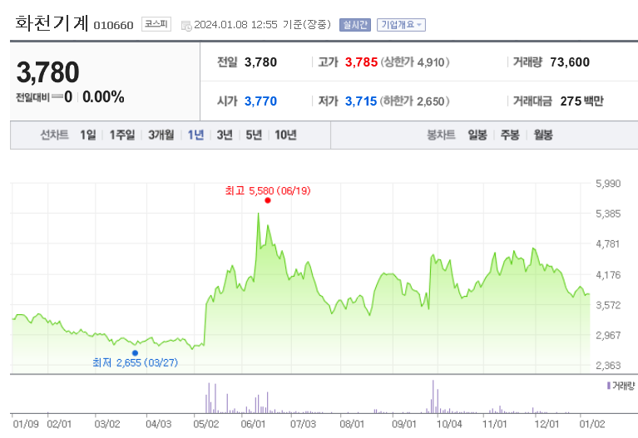Click the 선차트 label
Screen dimensions: 638x438
click(x=54, y=135)
